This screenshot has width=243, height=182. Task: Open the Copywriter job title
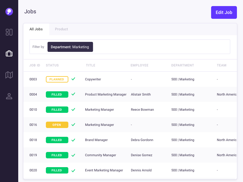pos(93,79)
